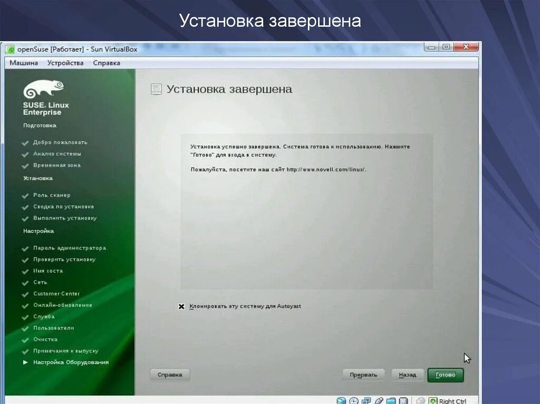Select the Роль сканер step
Screen dimensions: 540x404
(x=52, y=195)
